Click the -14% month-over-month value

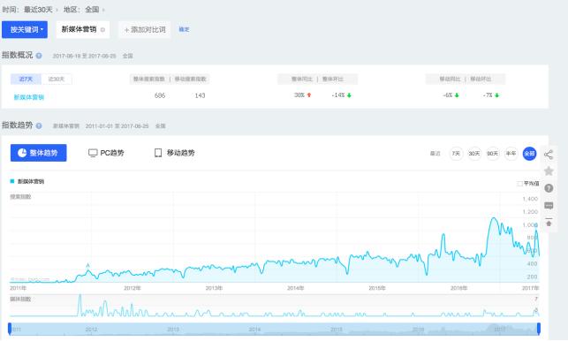(338, 95)
